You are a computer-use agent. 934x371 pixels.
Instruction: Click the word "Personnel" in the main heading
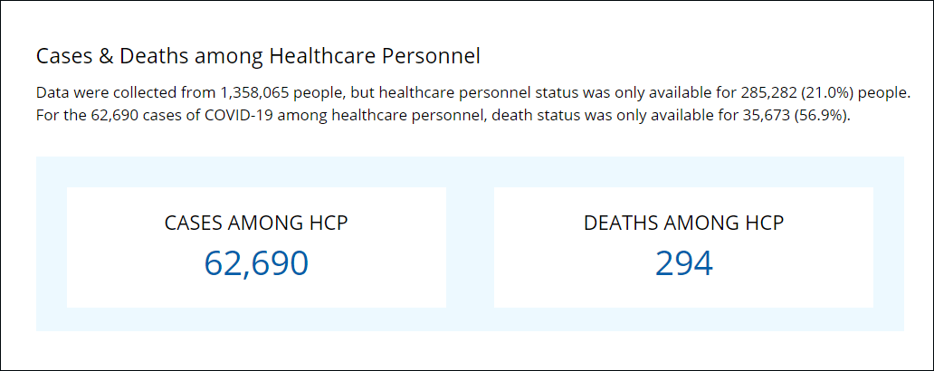click(434, 56)
